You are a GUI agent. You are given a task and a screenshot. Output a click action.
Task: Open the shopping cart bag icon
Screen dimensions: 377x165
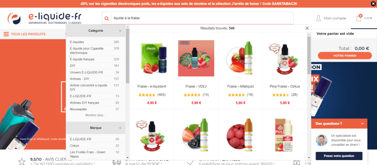(x=359, y=18)
